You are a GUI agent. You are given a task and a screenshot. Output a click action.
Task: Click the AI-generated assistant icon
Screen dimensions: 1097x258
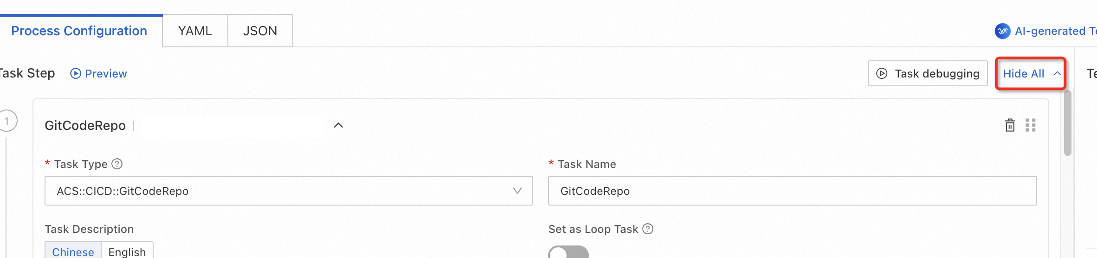(x=1002, y=31)
